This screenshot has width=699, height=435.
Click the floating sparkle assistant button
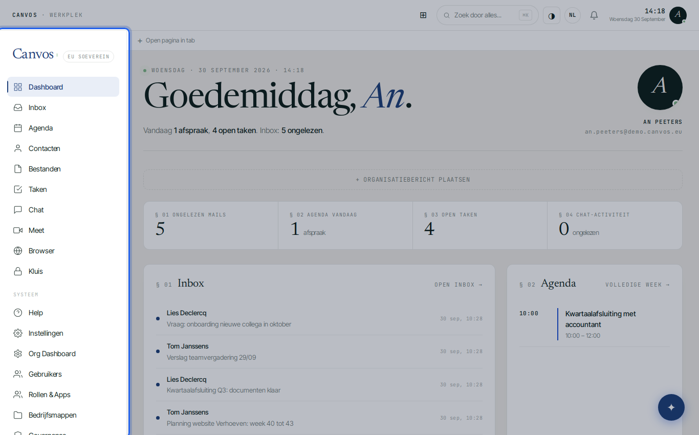pyautogui.click(x=671, y=407)
